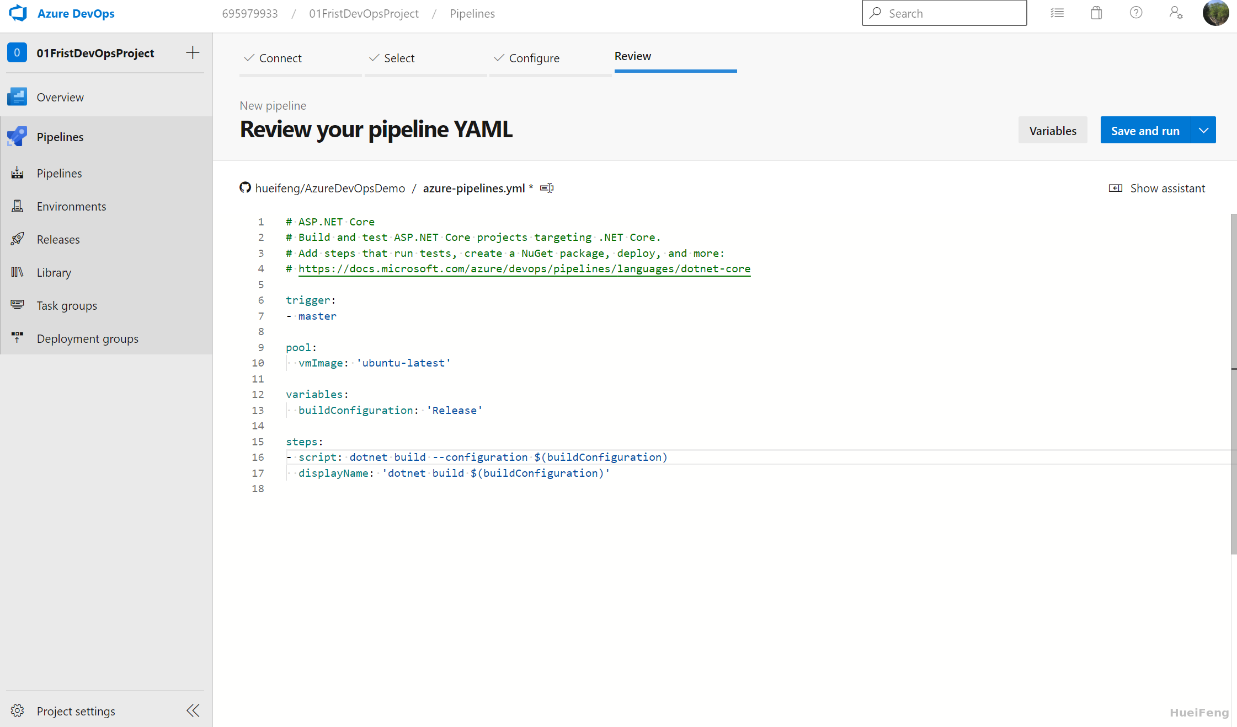Click the Task groups icon
This screenshot has width=1237, height=727.
click(x=17, y=305)
